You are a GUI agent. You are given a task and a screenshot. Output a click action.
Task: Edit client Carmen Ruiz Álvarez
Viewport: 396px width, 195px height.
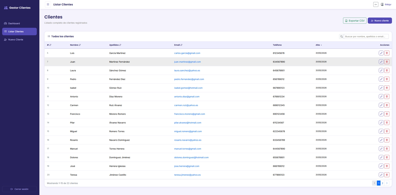point(381,105)
